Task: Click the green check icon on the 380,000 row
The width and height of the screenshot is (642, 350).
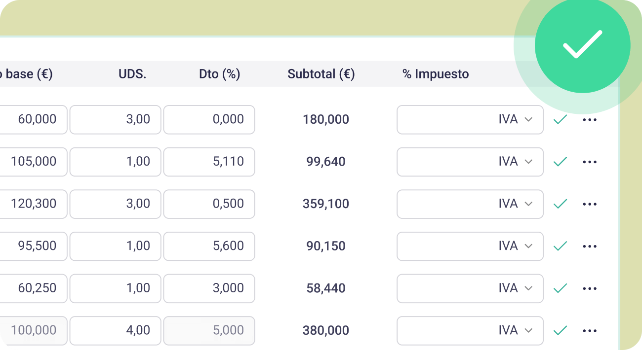Action: pos(560,330)
